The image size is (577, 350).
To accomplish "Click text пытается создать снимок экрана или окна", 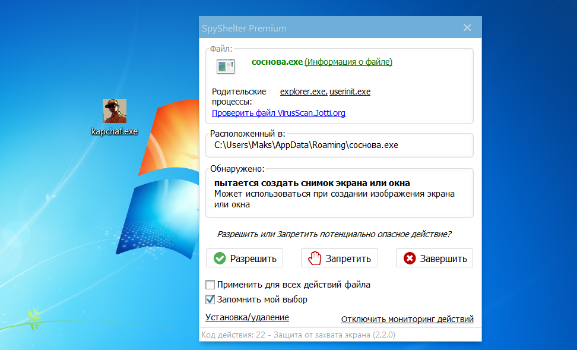I will coord(312,183).
